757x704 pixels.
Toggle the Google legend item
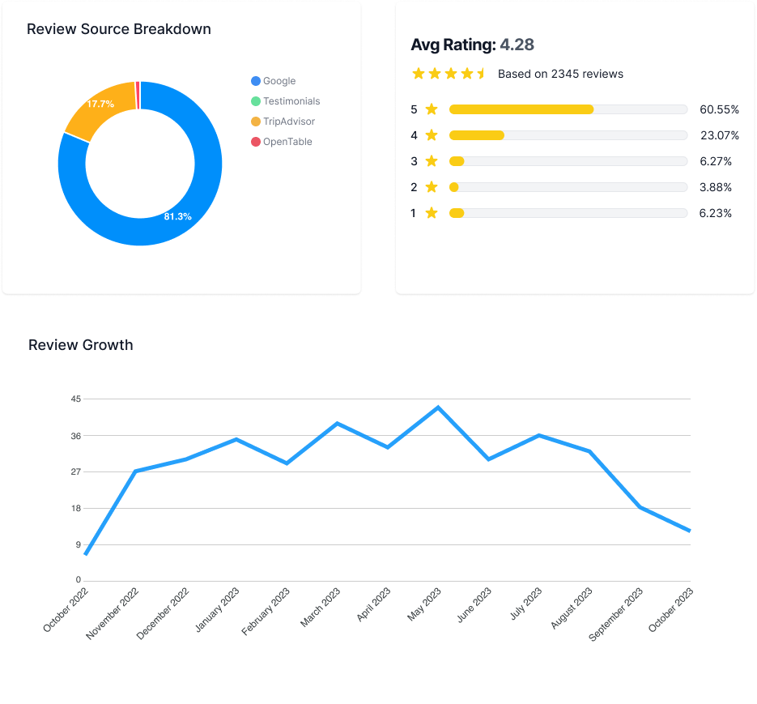[x=274, y=81]
